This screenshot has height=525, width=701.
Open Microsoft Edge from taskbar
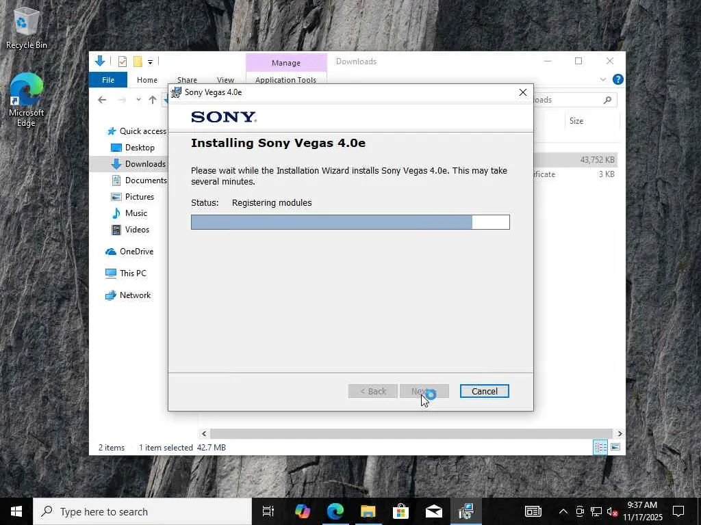[335, 511]
